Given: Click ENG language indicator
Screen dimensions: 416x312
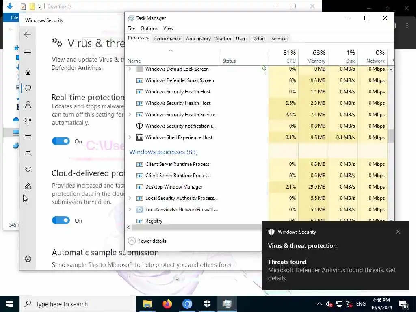Looking at the screenshot, I should click(361, 304).
